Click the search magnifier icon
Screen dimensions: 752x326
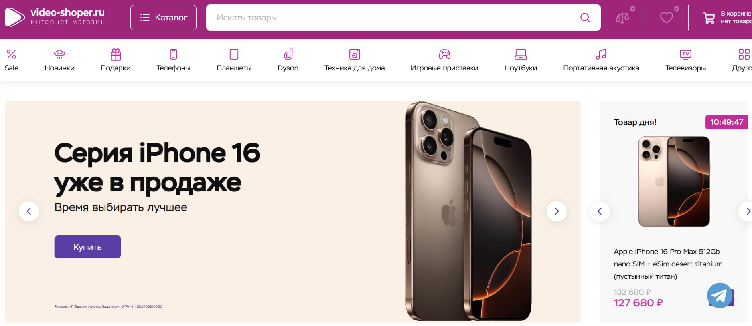click(585, 18)
